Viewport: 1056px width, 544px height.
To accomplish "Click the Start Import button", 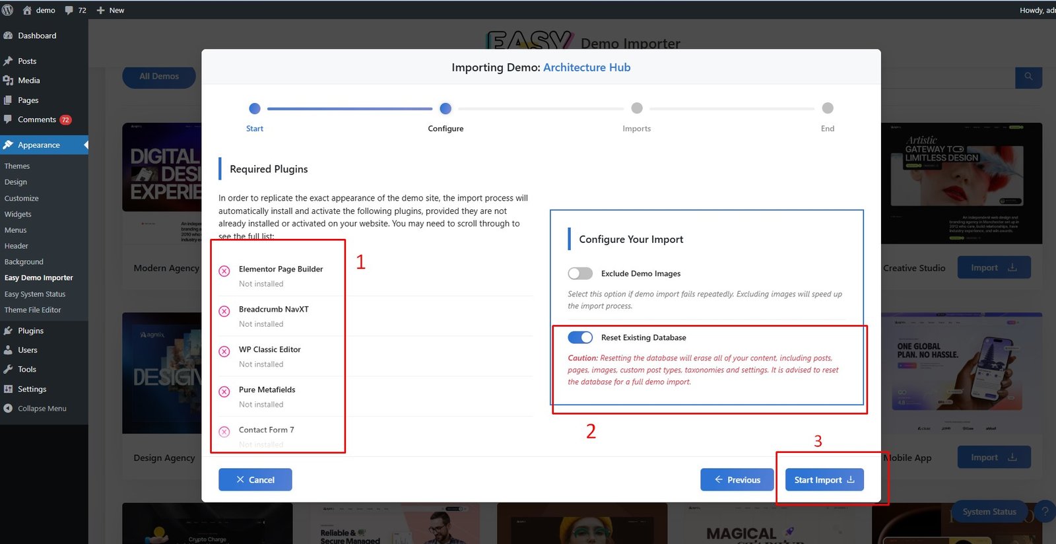I will click(x=824, y=480).
